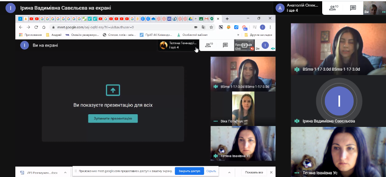Open the orange extension icon in toolbar
Image resolution: width=386 pixels, height=177 pixels.
pyautogui.click(x=229, y=27)
